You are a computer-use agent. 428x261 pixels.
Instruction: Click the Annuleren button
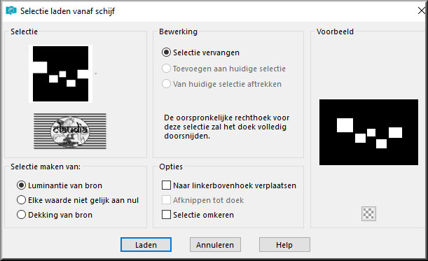[x=215, y=245]
